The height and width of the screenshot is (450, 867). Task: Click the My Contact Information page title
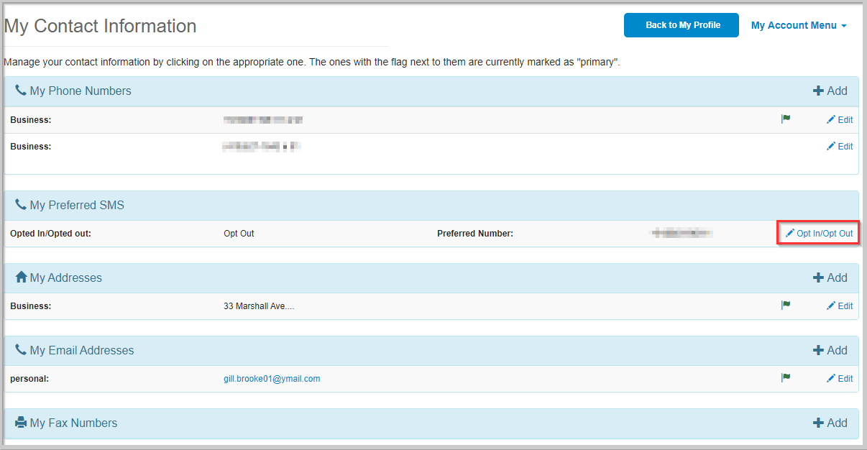(x=100, y=26)
